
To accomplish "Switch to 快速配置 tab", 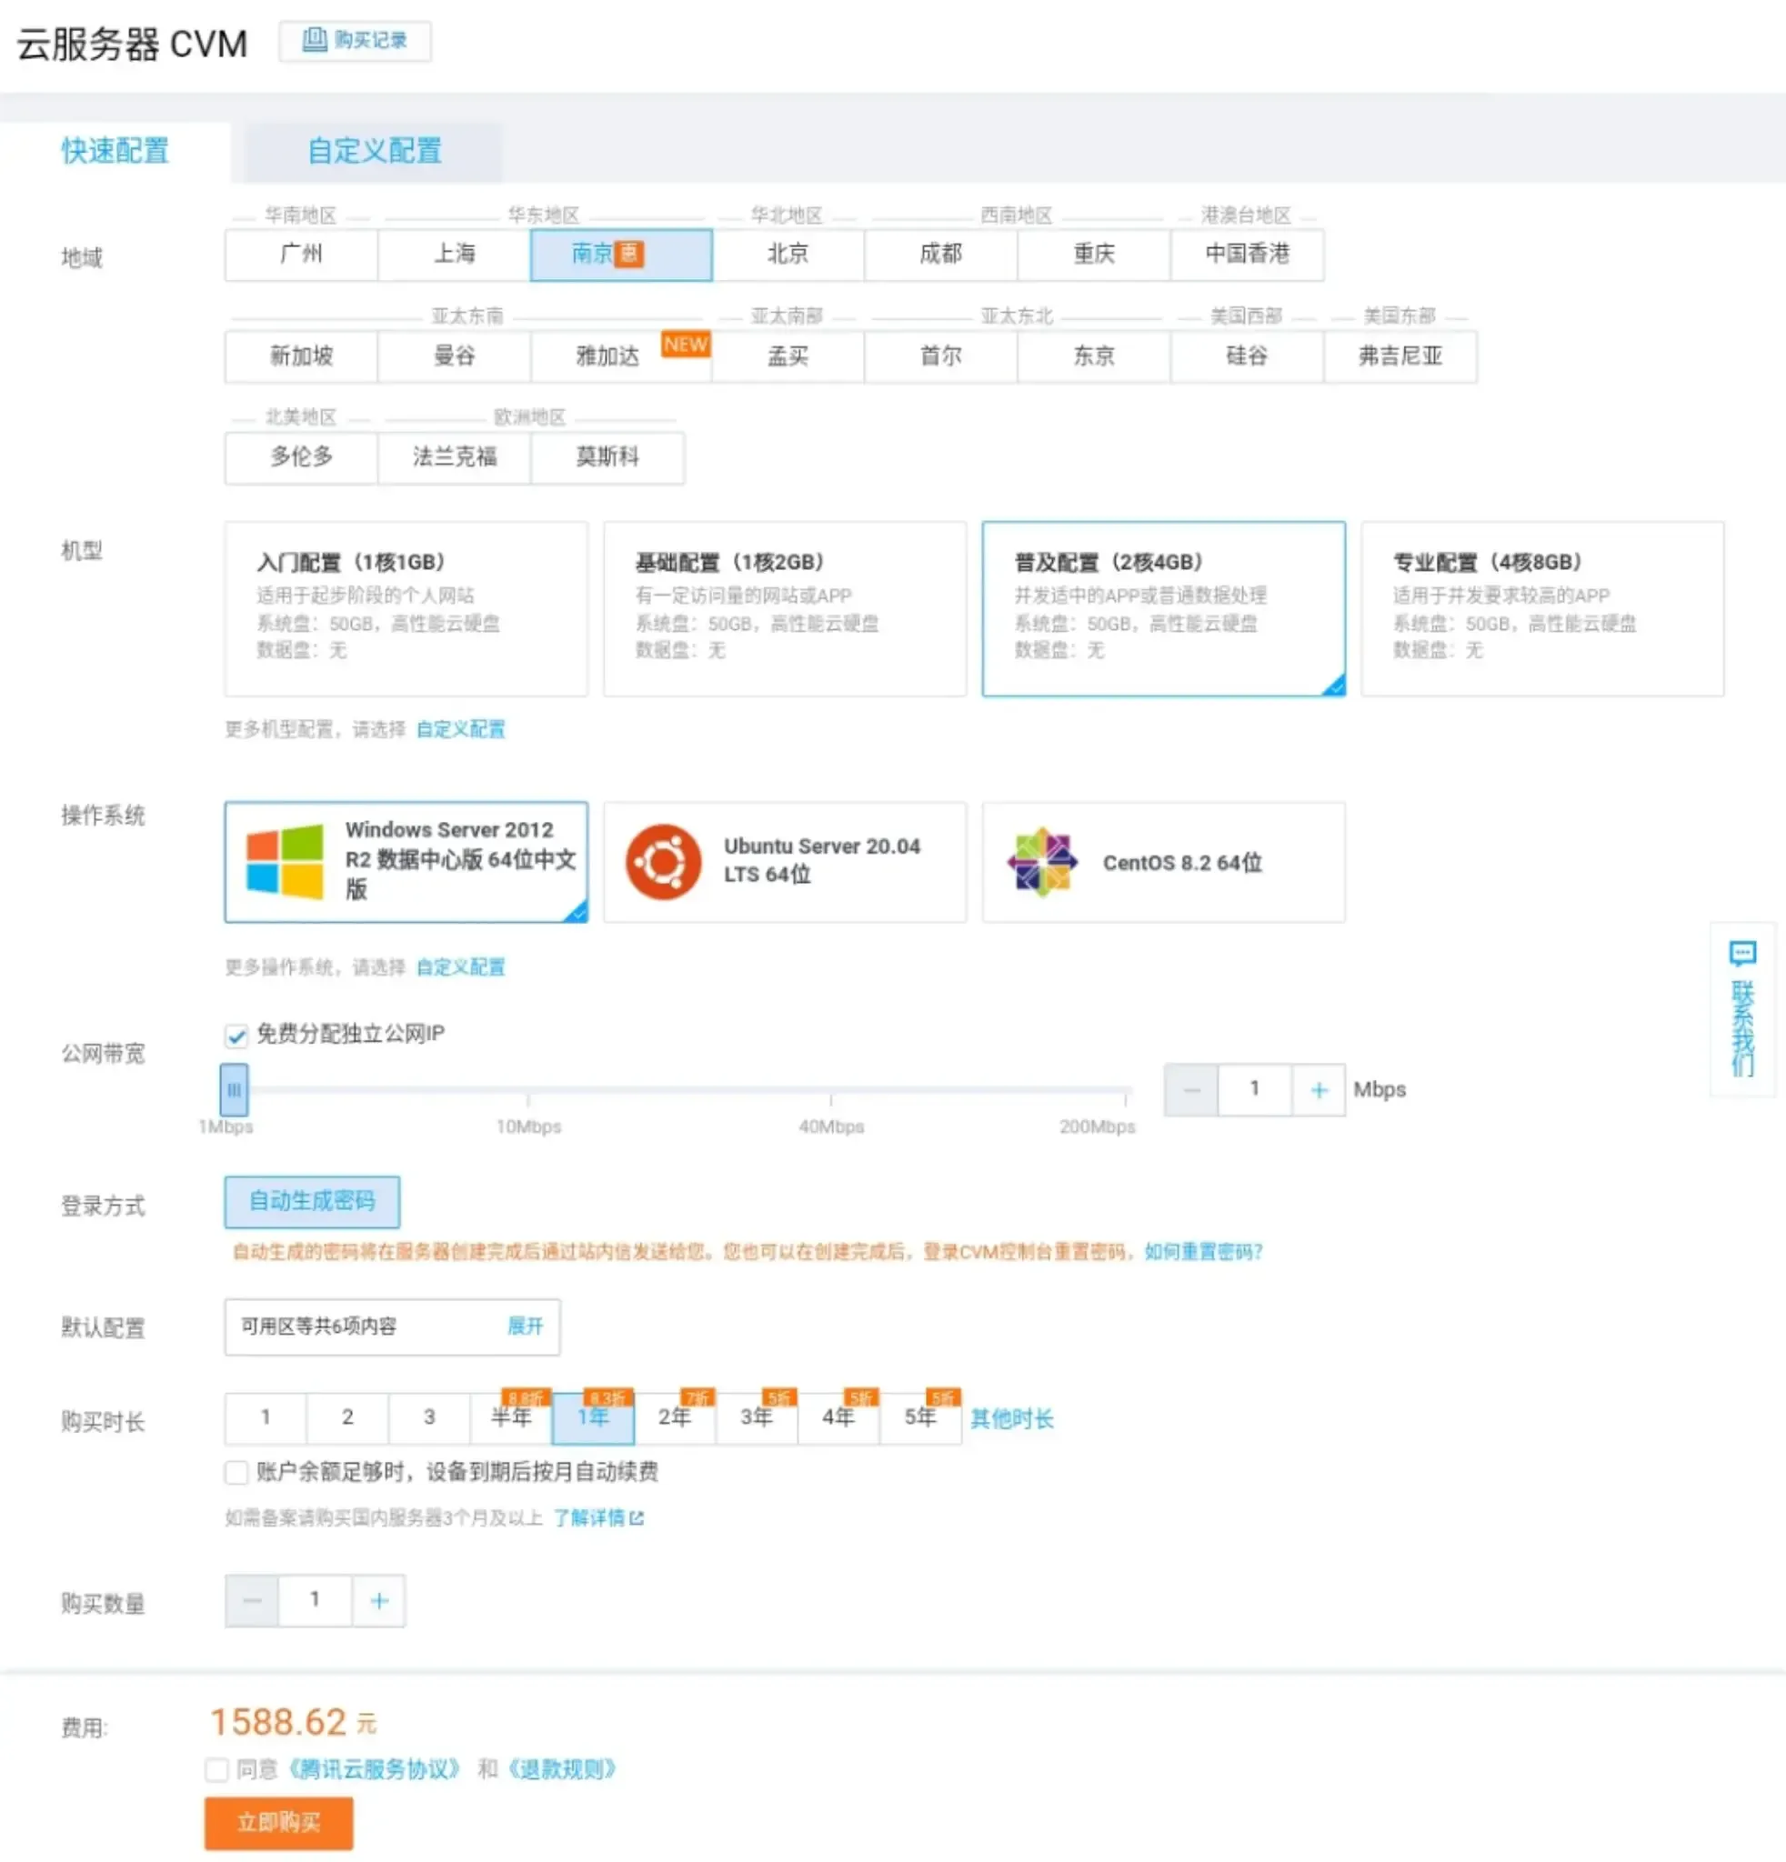I will coord(115,150).
